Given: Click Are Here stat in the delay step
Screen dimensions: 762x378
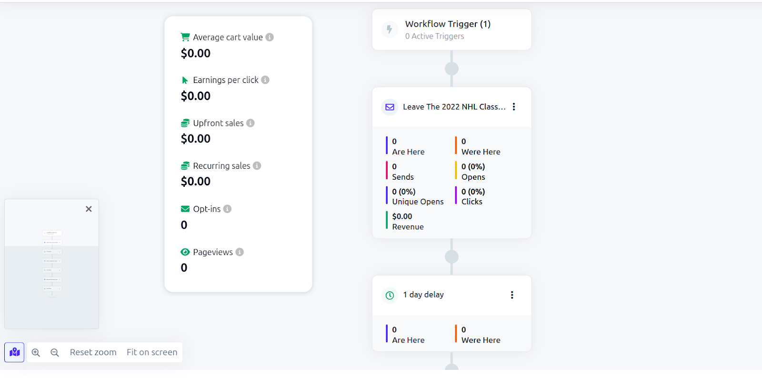Looking at the screenshot, I should point(405,335).
